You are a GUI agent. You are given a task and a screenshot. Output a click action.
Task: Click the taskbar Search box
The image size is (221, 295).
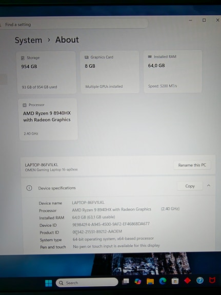(x=87, y=283)
